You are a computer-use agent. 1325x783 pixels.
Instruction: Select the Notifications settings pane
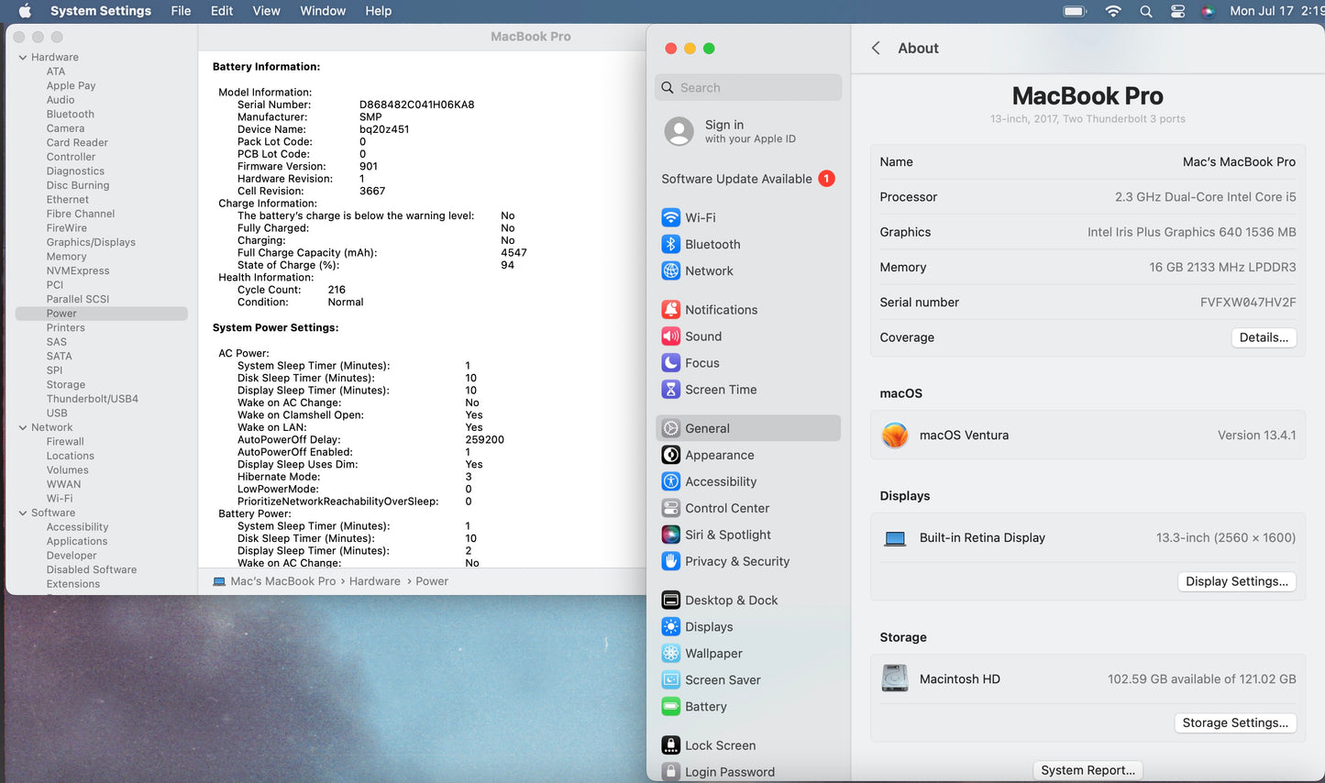pyautogui.click(x=721, y=310)
